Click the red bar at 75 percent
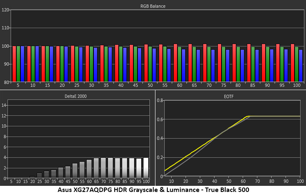 pyautogui.click(x=220, y=63)
